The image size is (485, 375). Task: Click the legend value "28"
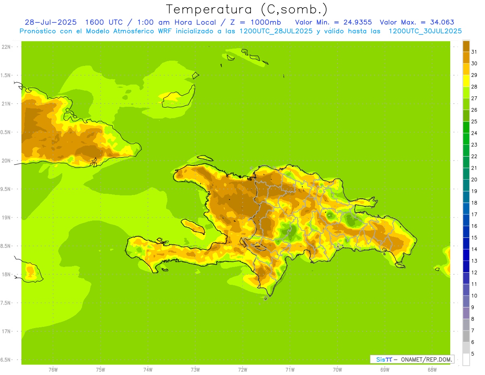click(474, 87)
